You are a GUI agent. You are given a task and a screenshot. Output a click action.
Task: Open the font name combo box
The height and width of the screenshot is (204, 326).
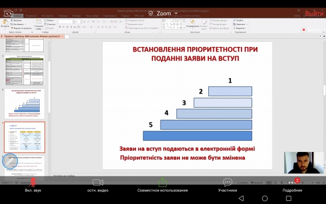[x=66, y=21]
